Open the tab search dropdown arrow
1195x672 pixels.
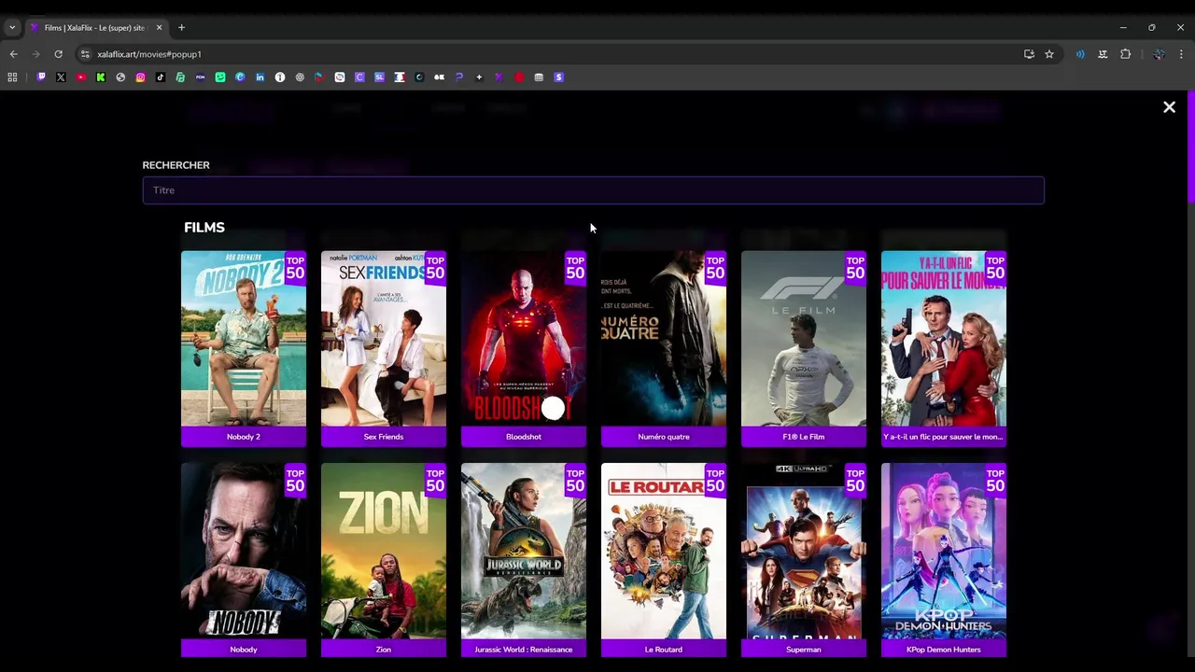(x=12, y=27)
